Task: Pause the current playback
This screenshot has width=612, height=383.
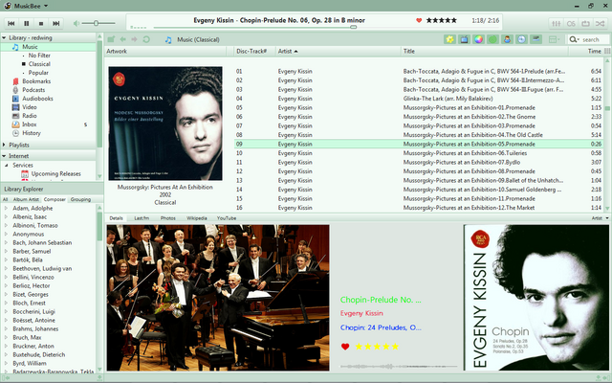Action: click(26, 23)
